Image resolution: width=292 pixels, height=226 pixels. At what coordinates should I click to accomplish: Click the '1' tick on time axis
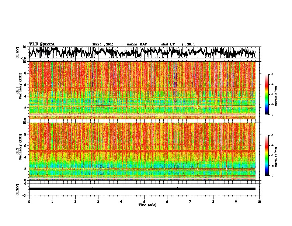(x=52, y=202)
